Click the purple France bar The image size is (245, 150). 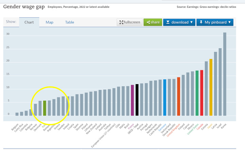(x=132, y=100)
